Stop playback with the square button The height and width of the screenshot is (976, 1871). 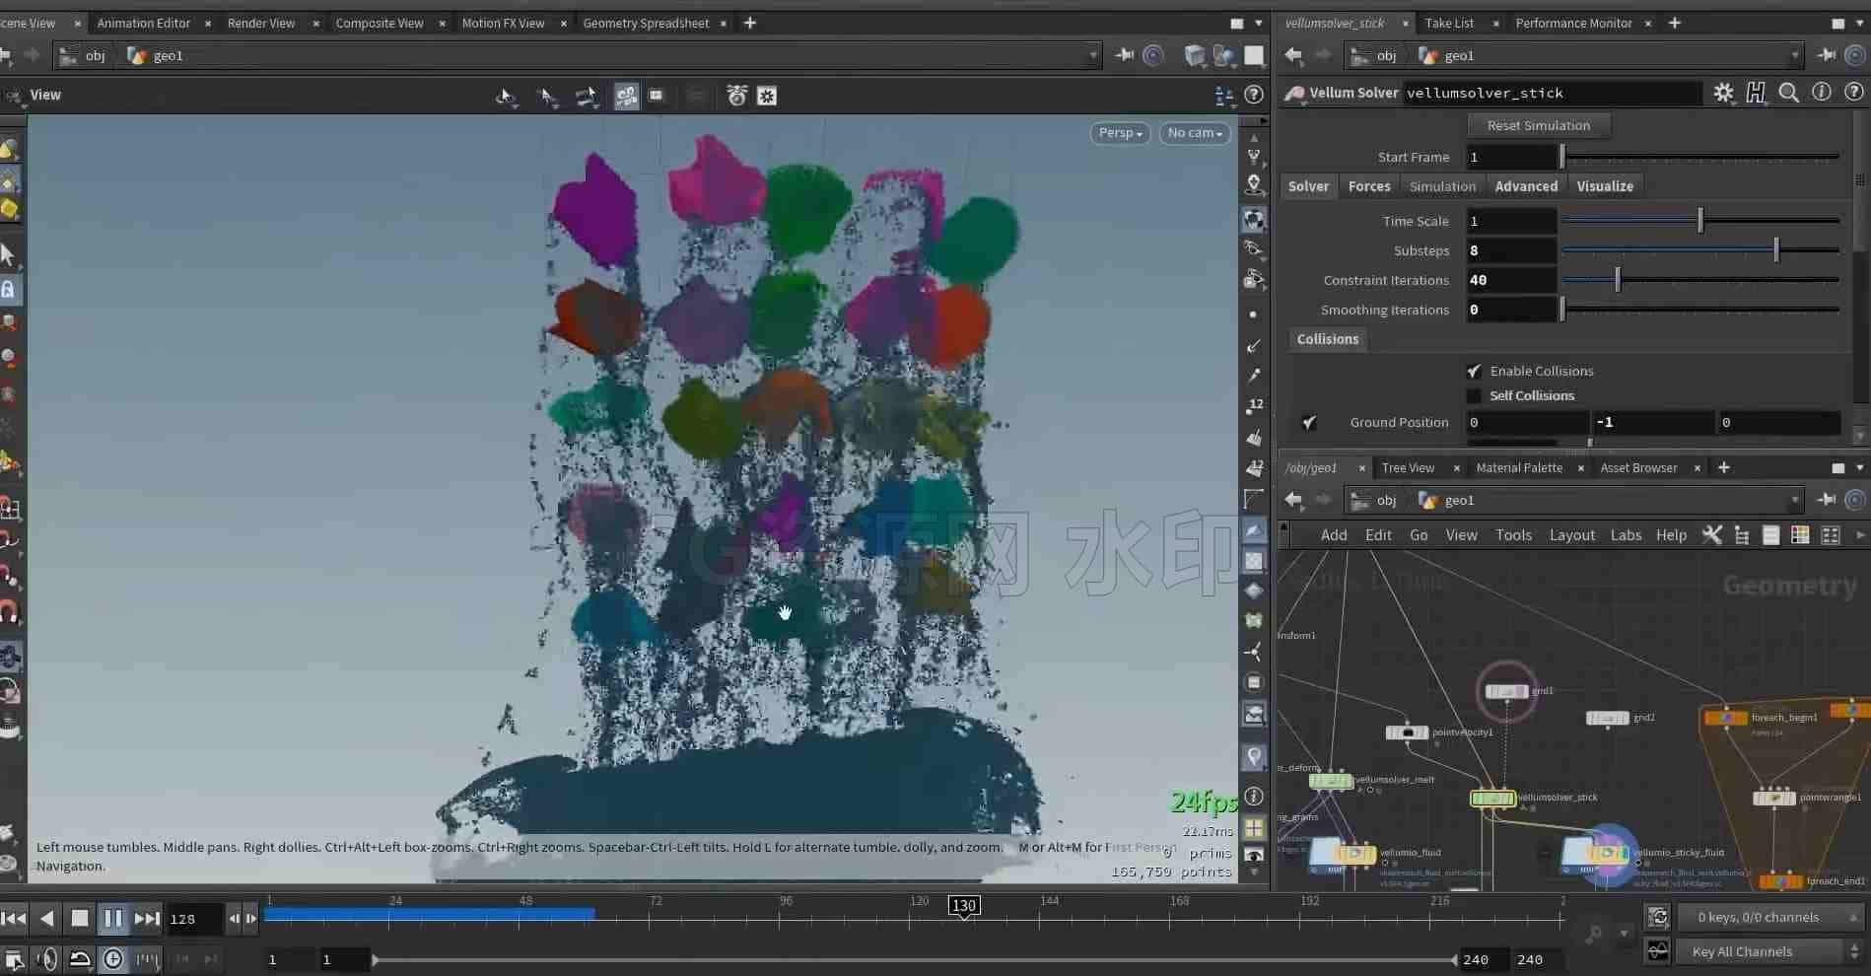(x=80, y=919)
